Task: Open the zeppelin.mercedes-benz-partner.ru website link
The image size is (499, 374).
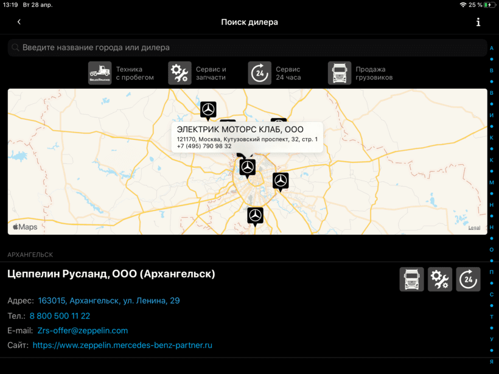Action: tap(122, 345)
